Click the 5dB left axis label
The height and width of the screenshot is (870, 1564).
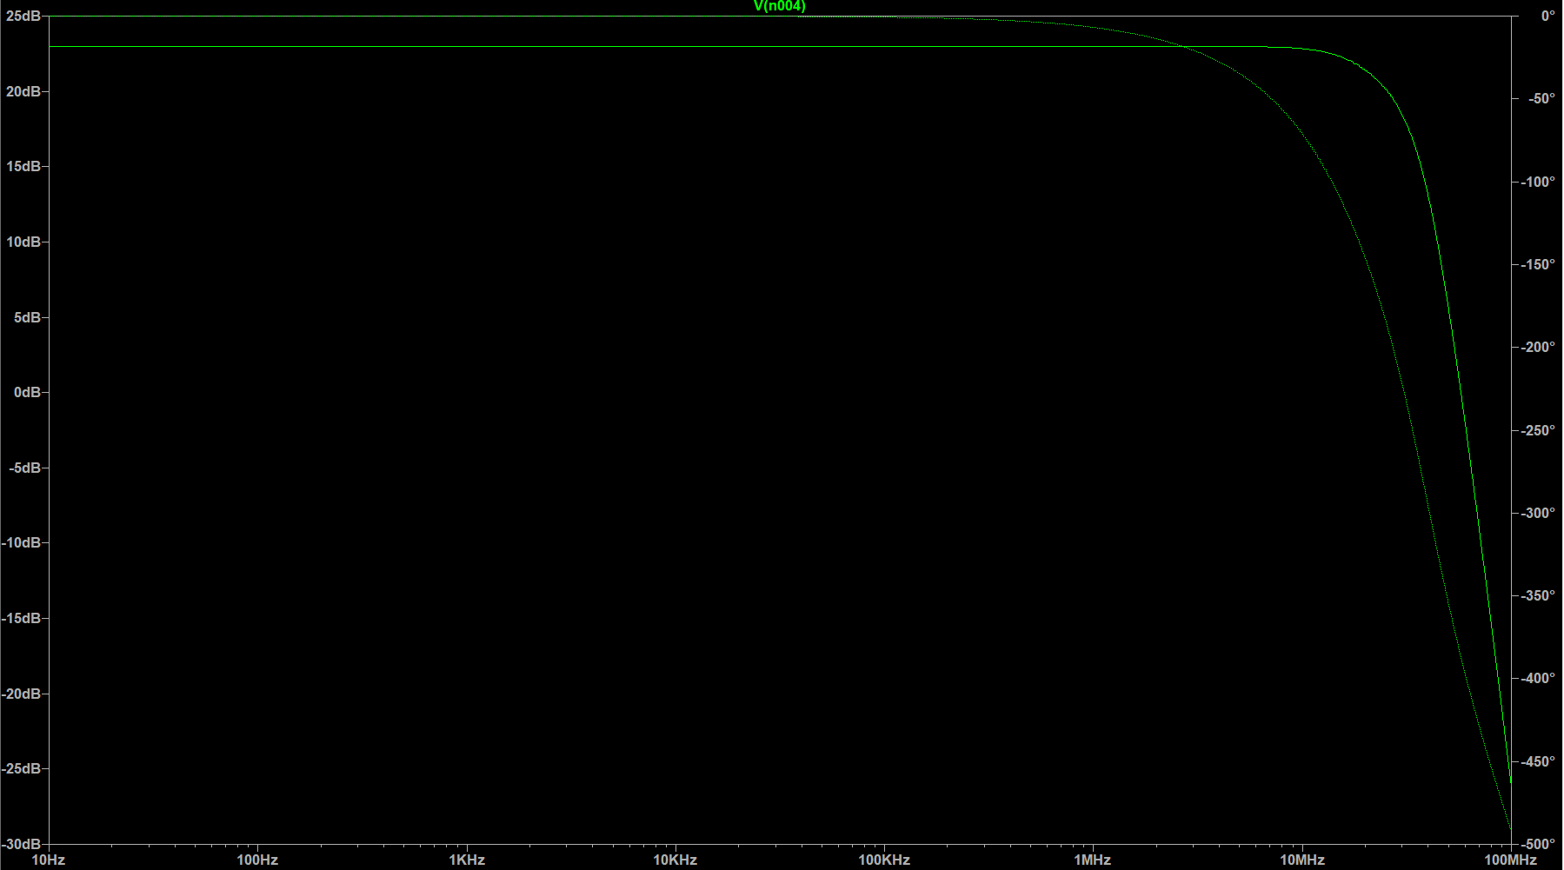tap(27, 317)
